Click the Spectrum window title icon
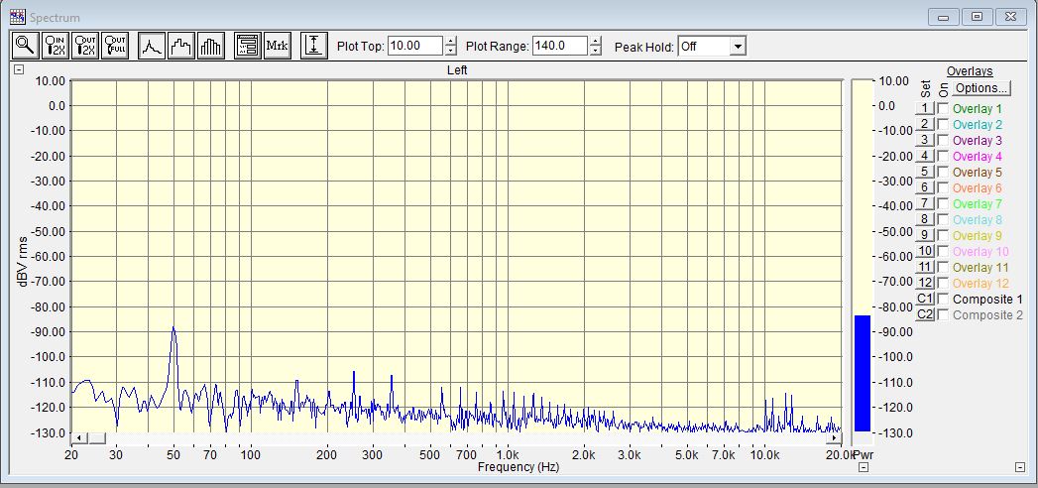The height and width of the screenshot is (488, 1038). (18, 17)
